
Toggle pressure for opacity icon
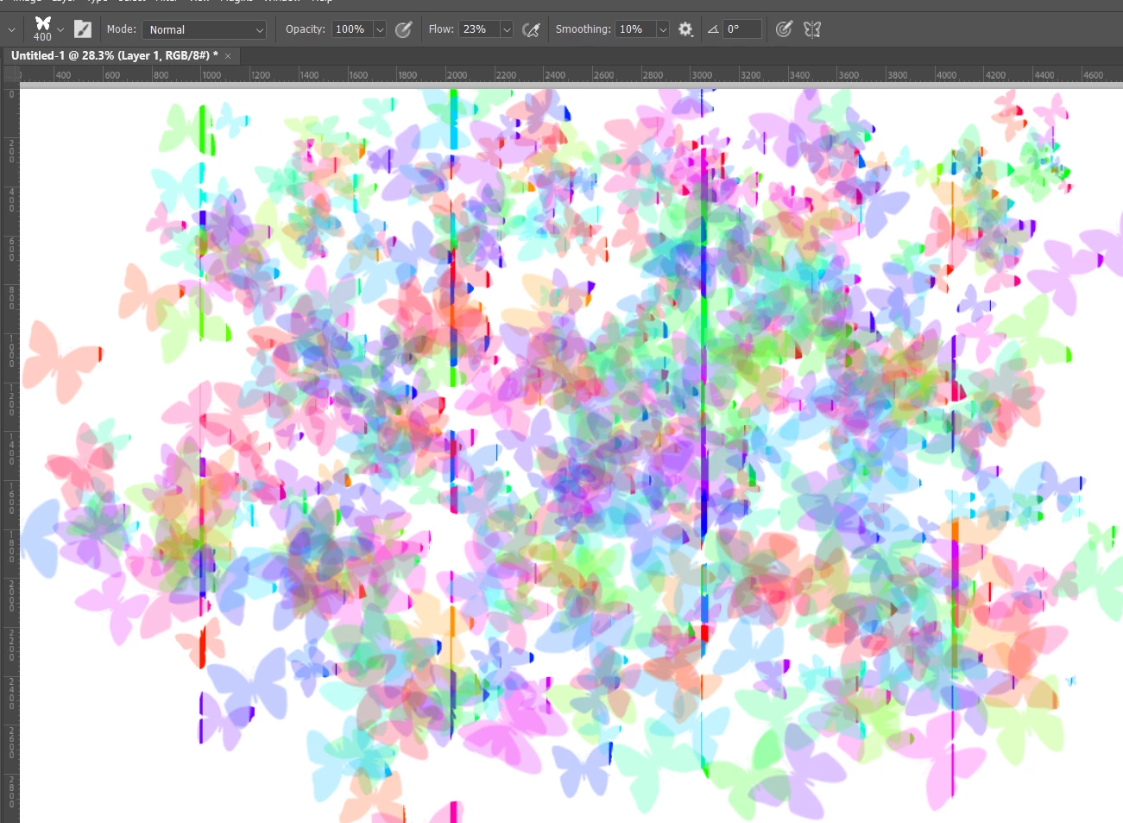403,29
